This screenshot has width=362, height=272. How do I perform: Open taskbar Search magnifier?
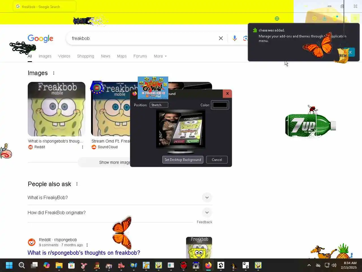pyautogui.click(x=21, y=265)
